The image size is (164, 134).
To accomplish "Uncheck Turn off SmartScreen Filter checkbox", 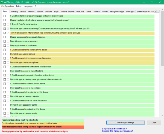I will [x=5, y=33].
